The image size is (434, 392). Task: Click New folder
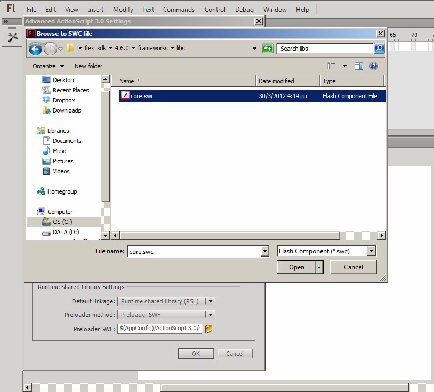click(89, 66)
